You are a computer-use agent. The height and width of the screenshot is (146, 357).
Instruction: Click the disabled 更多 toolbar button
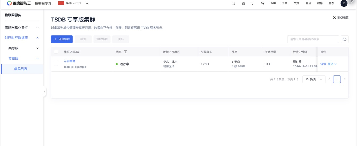click(x=121, y=39)
